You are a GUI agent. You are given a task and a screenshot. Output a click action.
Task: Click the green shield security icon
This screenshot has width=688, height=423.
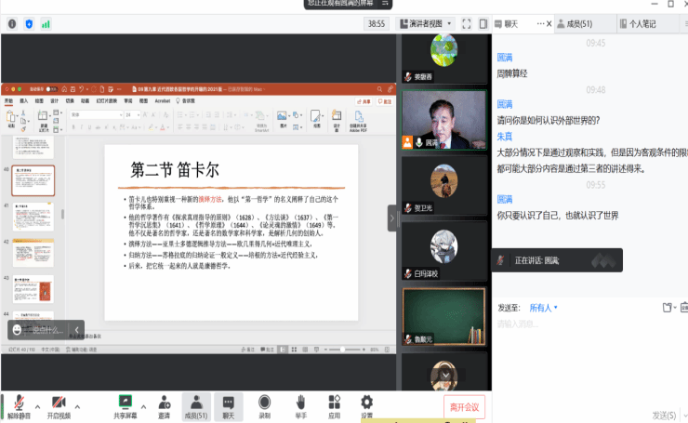click(x=29, y=23)
